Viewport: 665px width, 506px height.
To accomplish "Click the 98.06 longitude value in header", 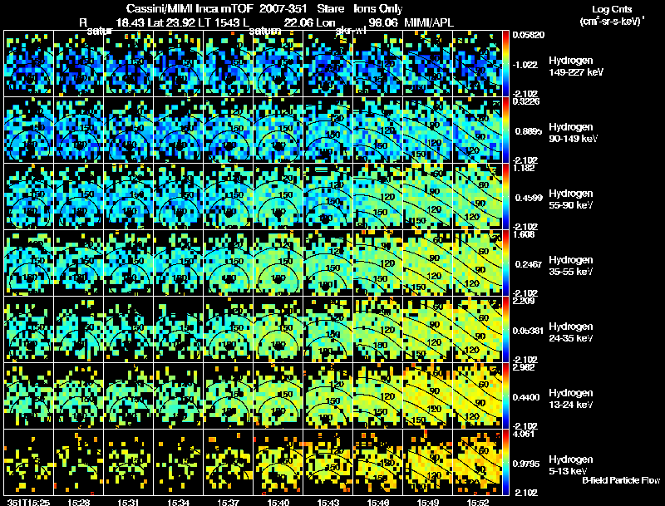I will 382,22.
